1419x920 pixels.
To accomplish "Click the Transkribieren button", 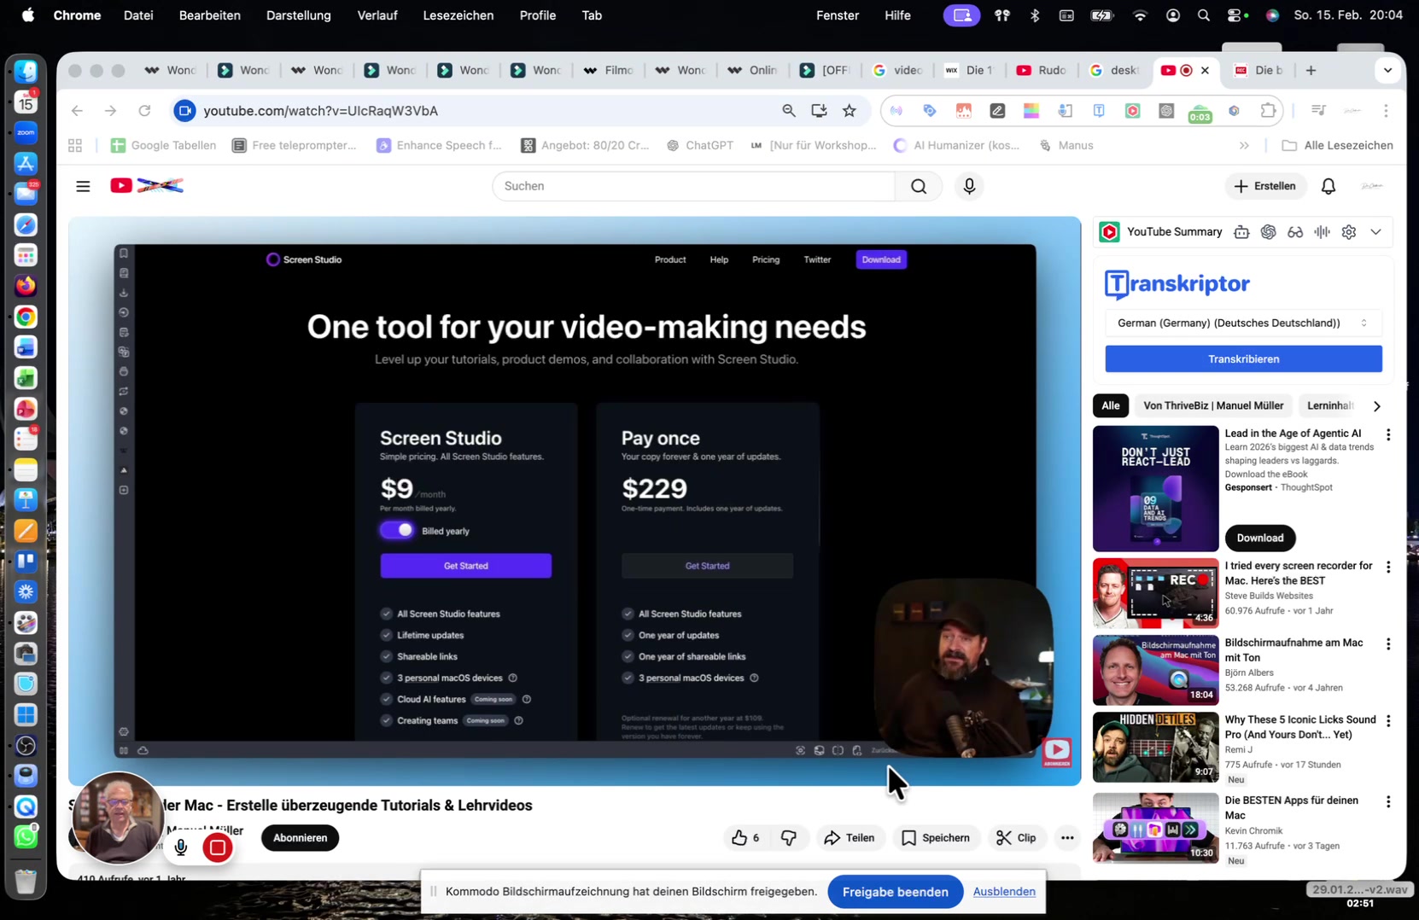I will [1243, 359].
